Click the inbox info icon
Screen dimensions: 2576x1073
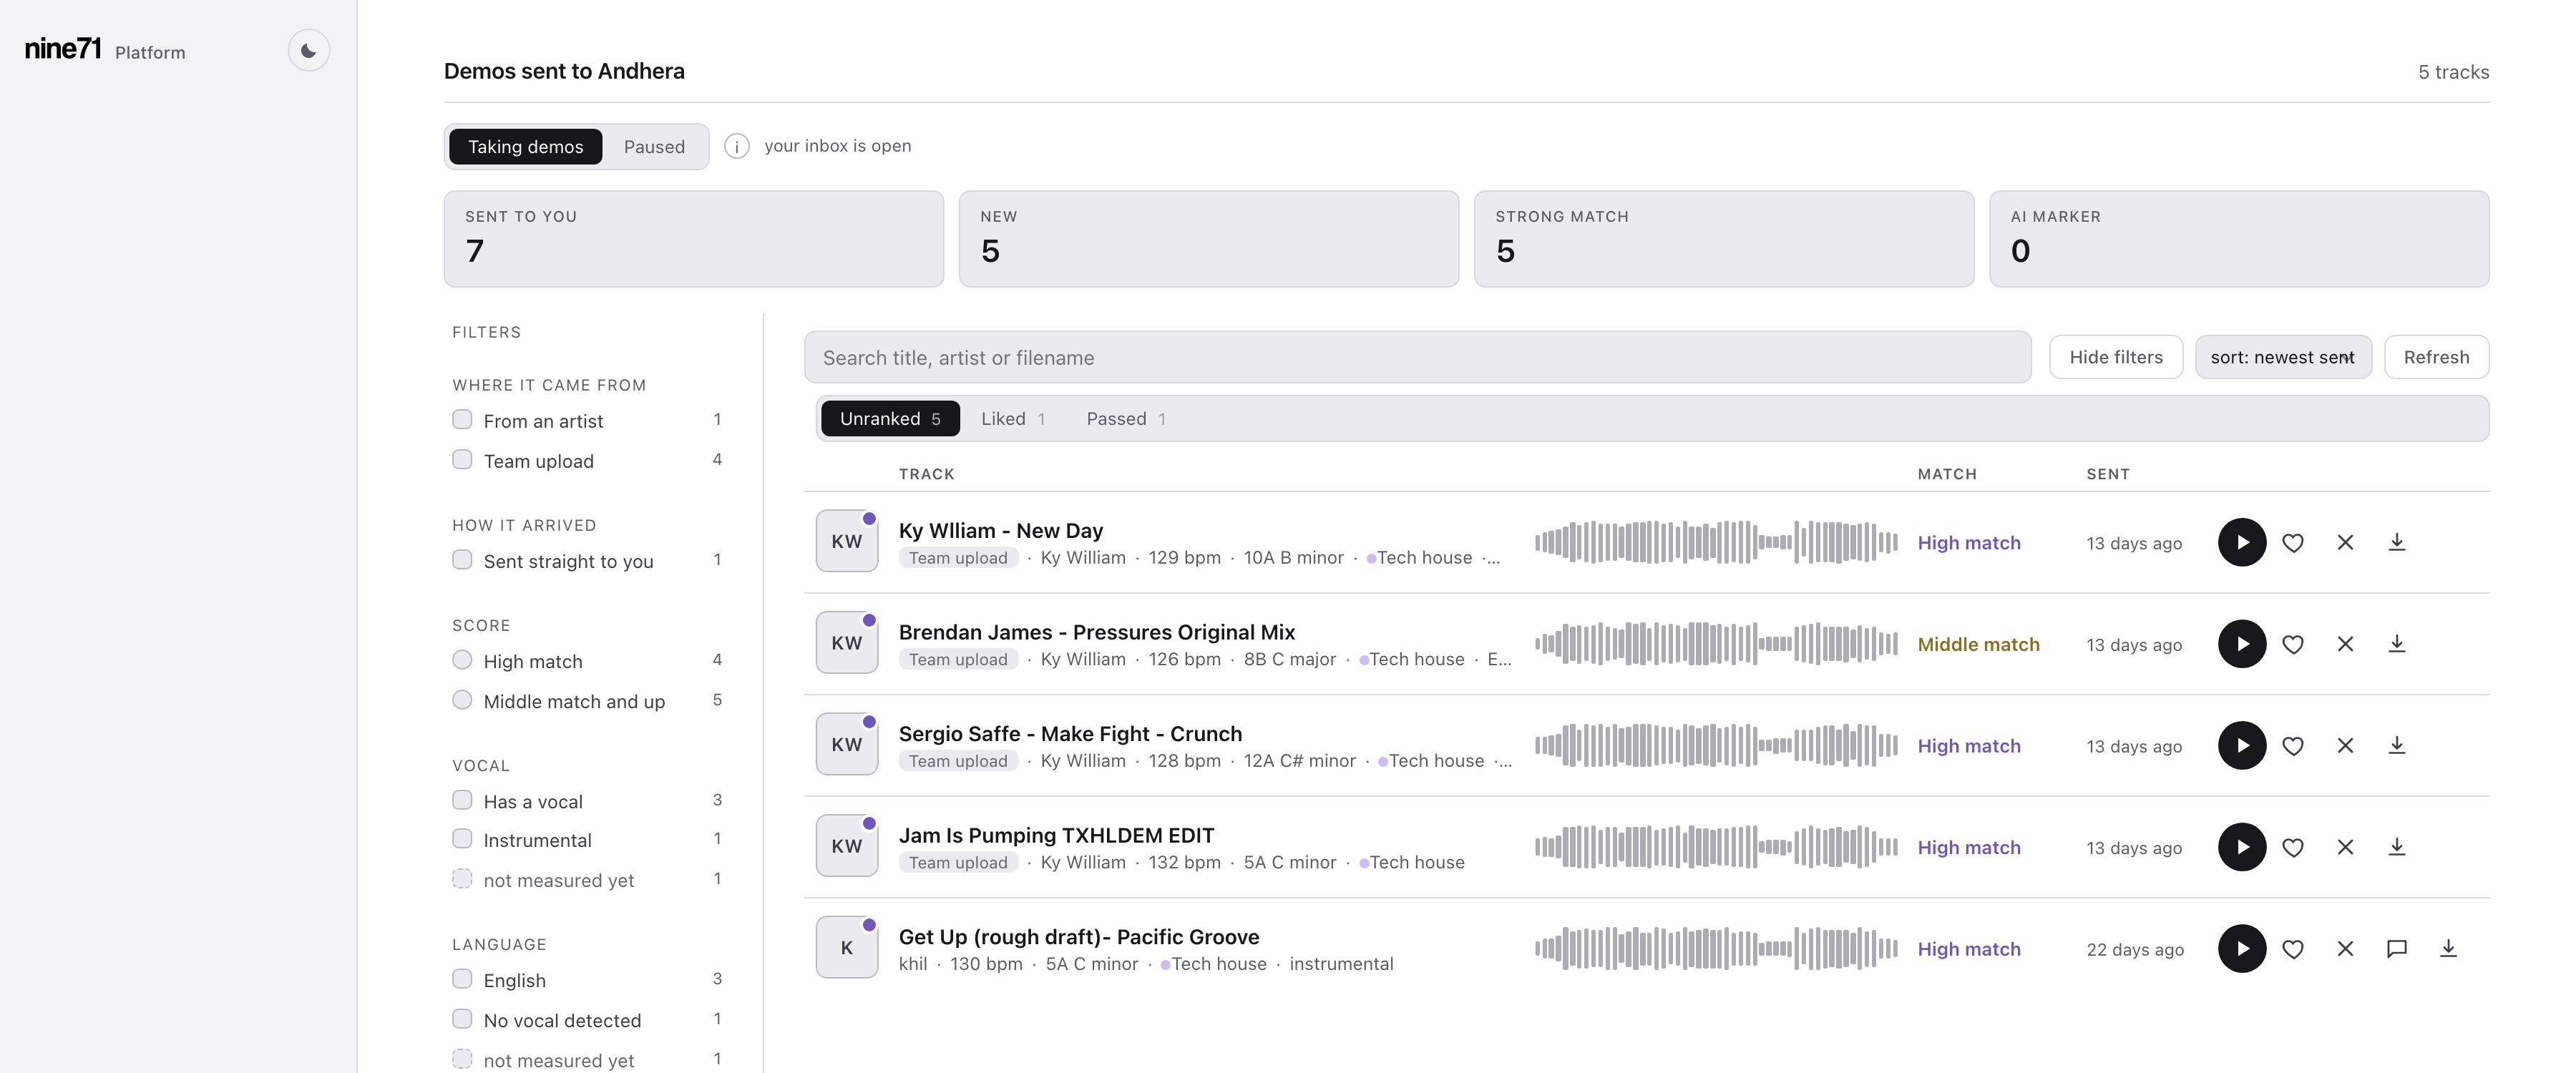(737, 146)
